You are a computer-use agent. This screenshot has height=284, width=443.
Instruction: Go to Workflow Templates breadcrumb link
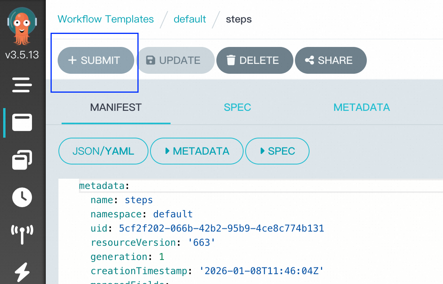(x=105, y=19)
